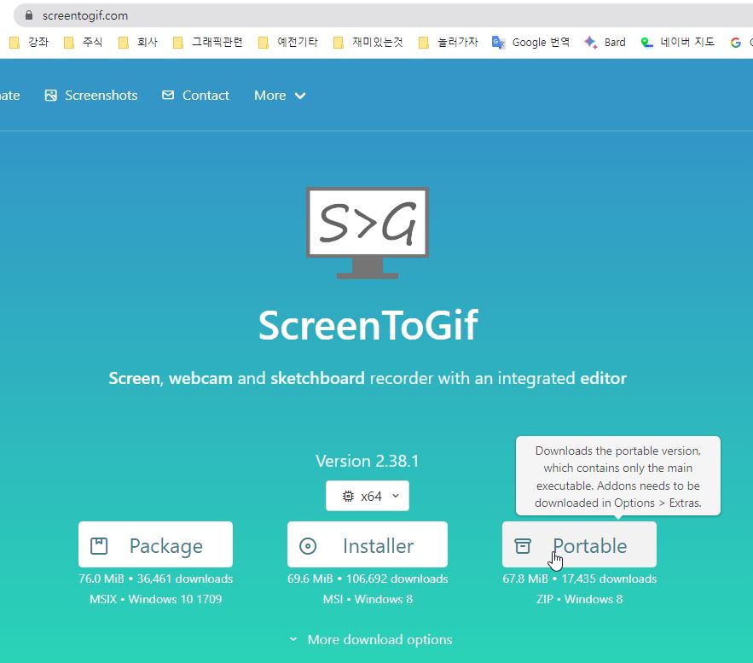Download the Package version
The image size is (753, 663).
point(155,544)
